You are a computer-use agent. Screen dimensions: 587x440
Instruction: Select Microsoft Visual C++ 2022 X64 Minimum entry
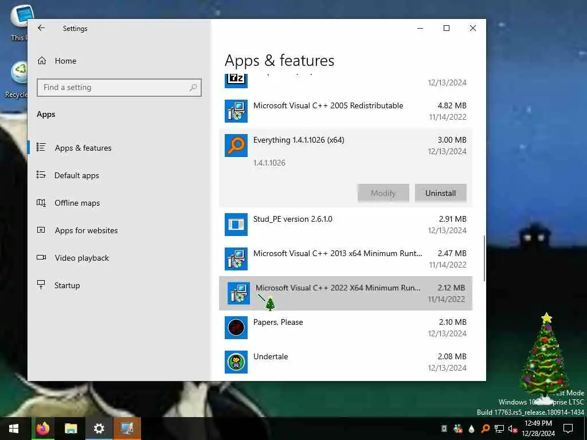pyautogui.click(x=346, y=293)
